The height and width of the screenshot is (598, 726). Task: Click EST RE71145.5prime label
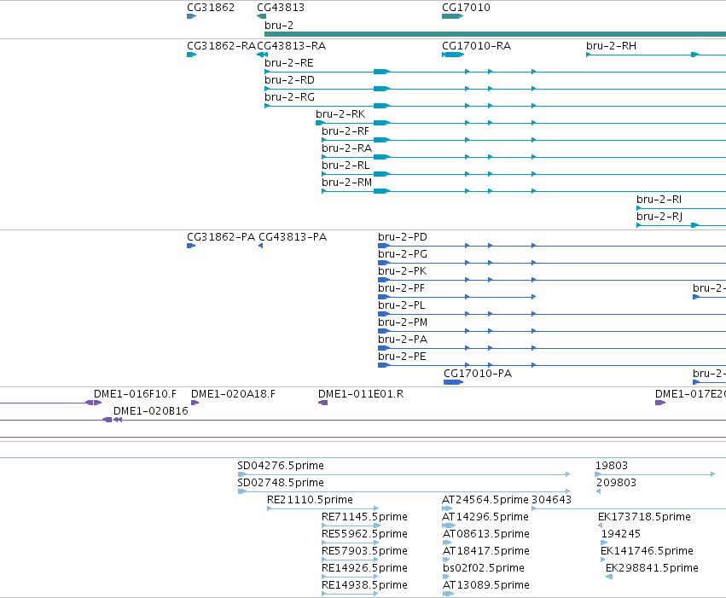[x=364, y=517]
